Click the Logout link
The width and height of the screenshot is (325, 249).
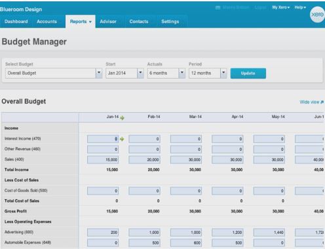[x=260, y=7]
